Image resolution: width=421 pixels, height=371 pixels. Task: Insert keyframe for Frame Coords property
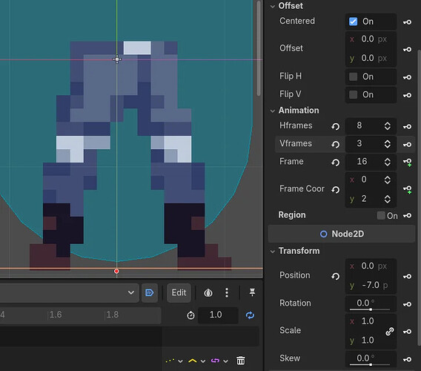pyautogui.click(x=408, y=189)
